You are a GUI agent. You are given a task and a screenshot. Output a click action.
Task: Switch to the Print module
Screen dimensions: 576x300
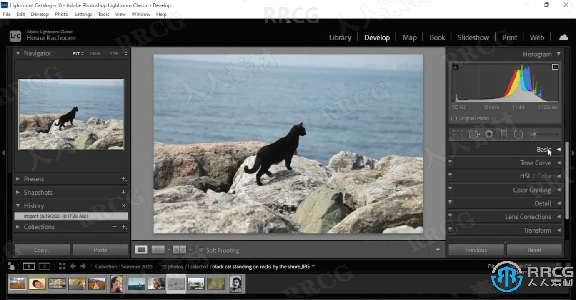point(509,37)
